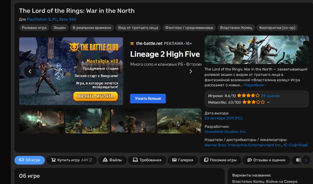
Task: Select the Властелин Колец tag
Action: coord(236,28)
